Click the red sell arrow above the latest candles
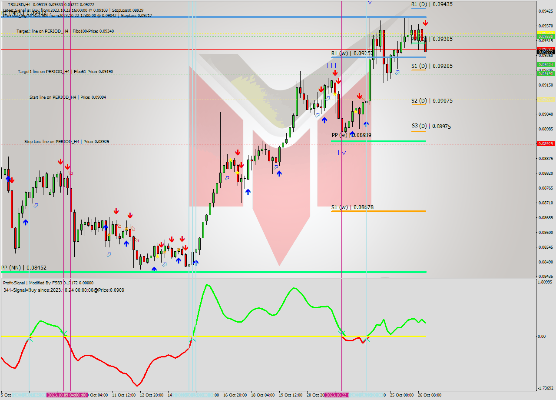The height and width of the screenshot is (400, 556). [x=425, y=23]
